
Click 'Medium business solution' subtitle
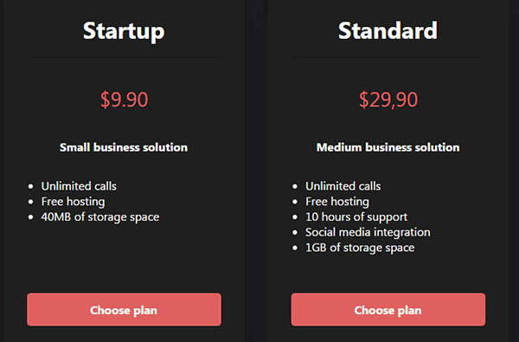(x=388, y=147)
